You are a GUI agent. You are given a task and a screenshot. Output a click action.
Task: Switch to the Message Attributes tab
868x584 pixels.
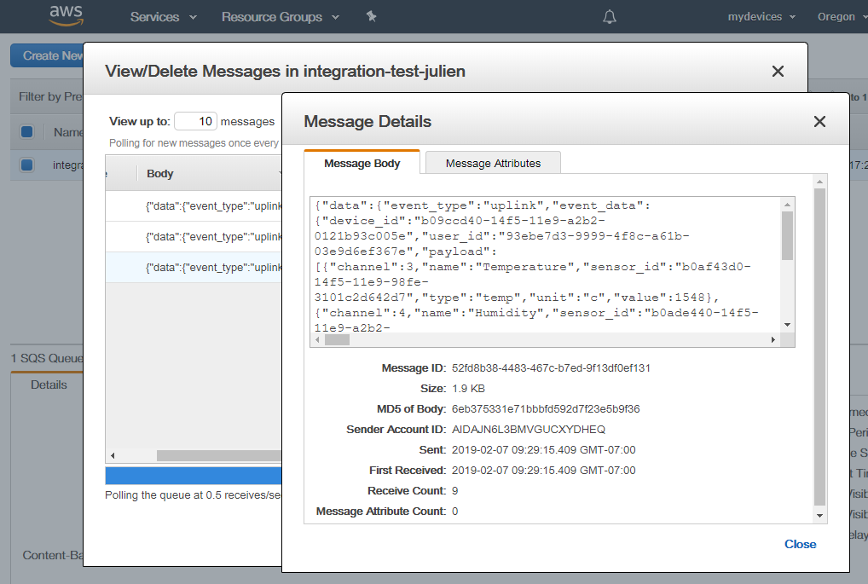[493, 163]
